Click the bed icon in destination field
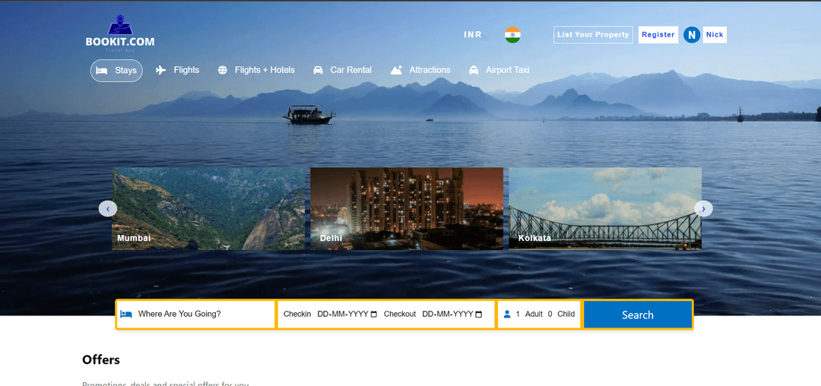821x386 pixels. point(126,314)
